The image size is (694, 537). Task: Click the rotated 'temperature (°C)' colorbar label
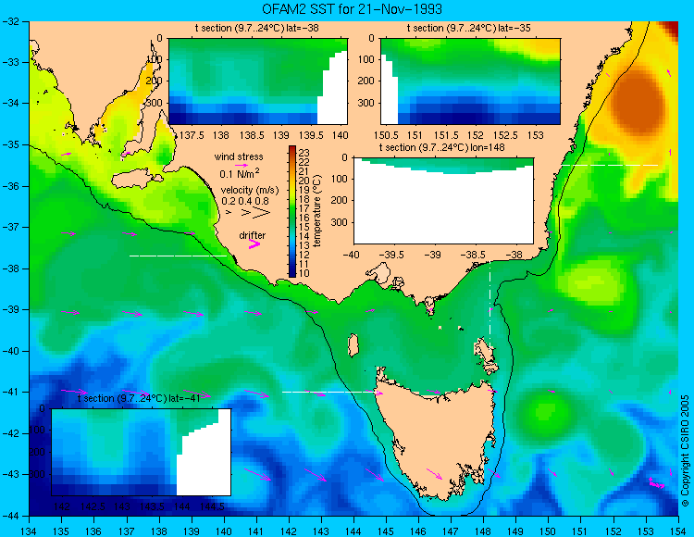pos(316,211)
